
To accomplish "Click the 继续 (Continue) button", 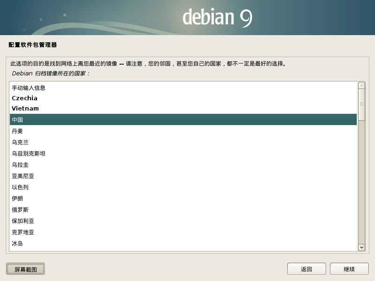I will pyautogui.click(x=349, y=269).
